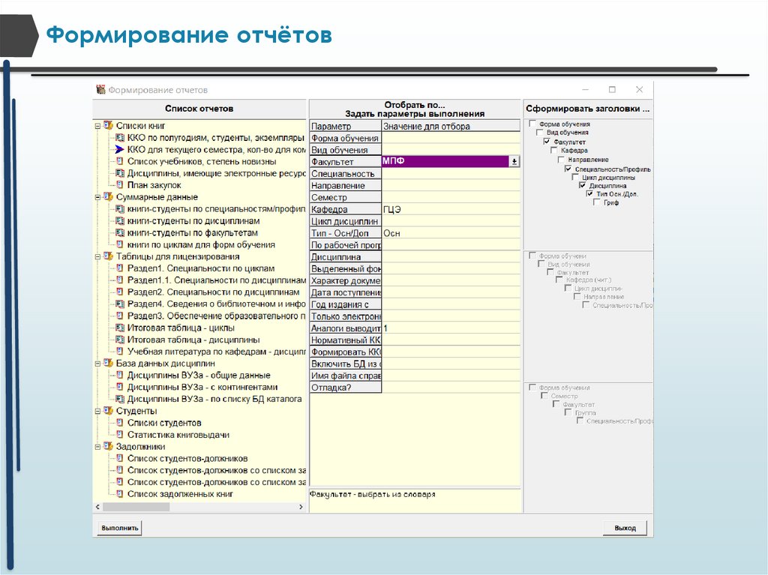Click the План закупок report icon
768x575 pixels.
coord(119,185)
